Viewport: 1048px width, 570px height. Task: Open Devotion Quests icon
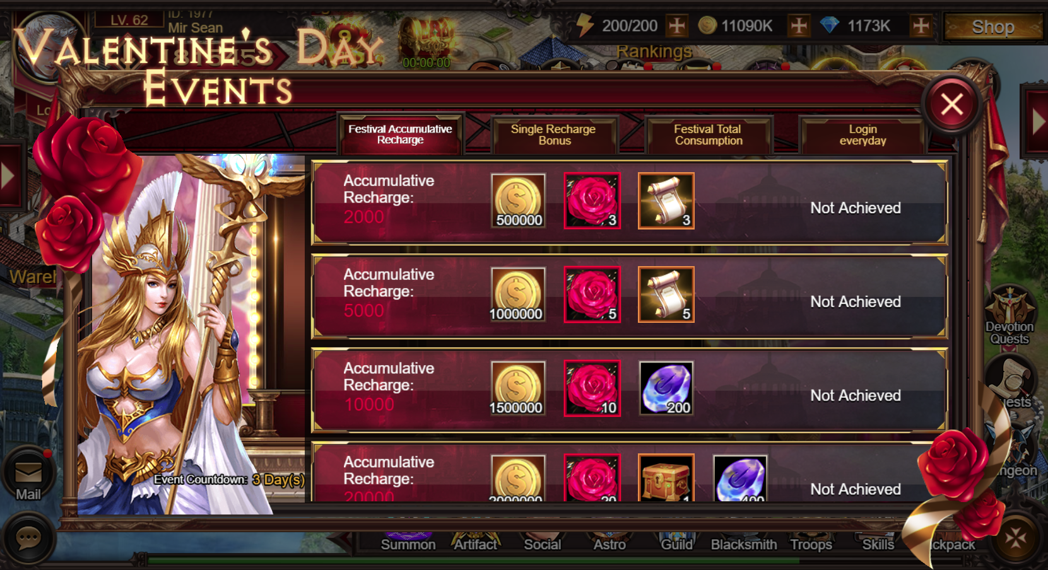pyautogui.click(x=1010, y=315)
